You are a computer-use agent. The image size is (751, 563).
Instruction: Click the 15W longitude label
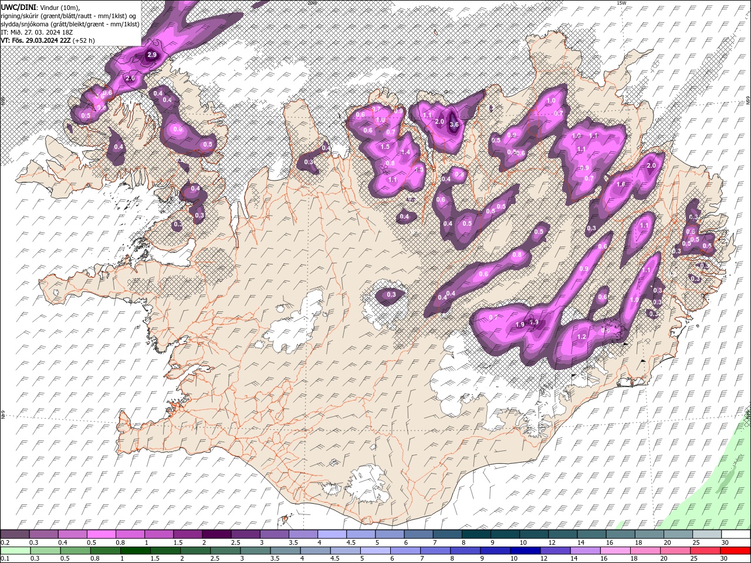[621, 3]
